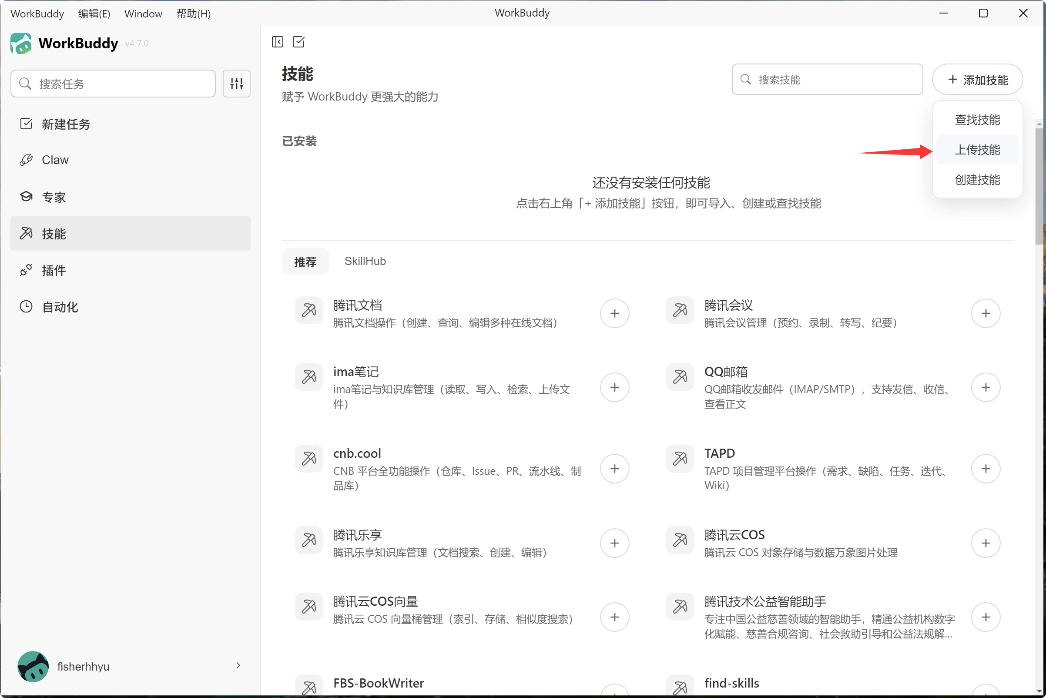This screenshot has height=698, width=1046.
Task: Collapse the sidebar with the panel icon
Action: click(277, 42)
